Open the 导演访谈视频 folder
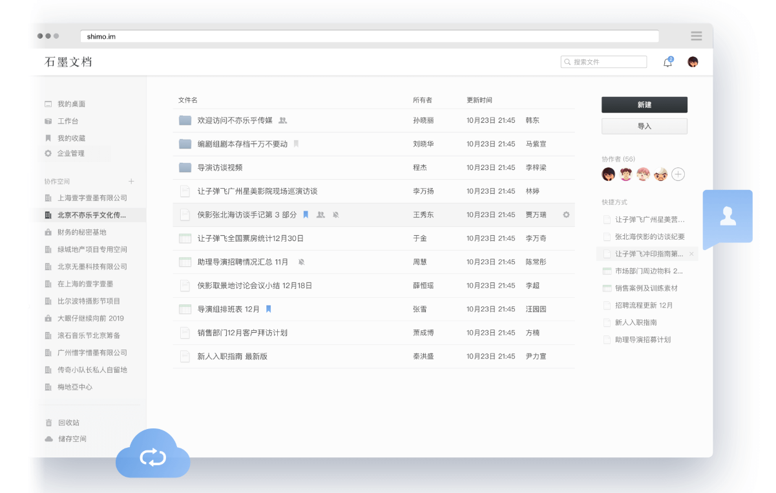Image resolution: width=776 pixels, height=493 pixels. tap(220, 167)
